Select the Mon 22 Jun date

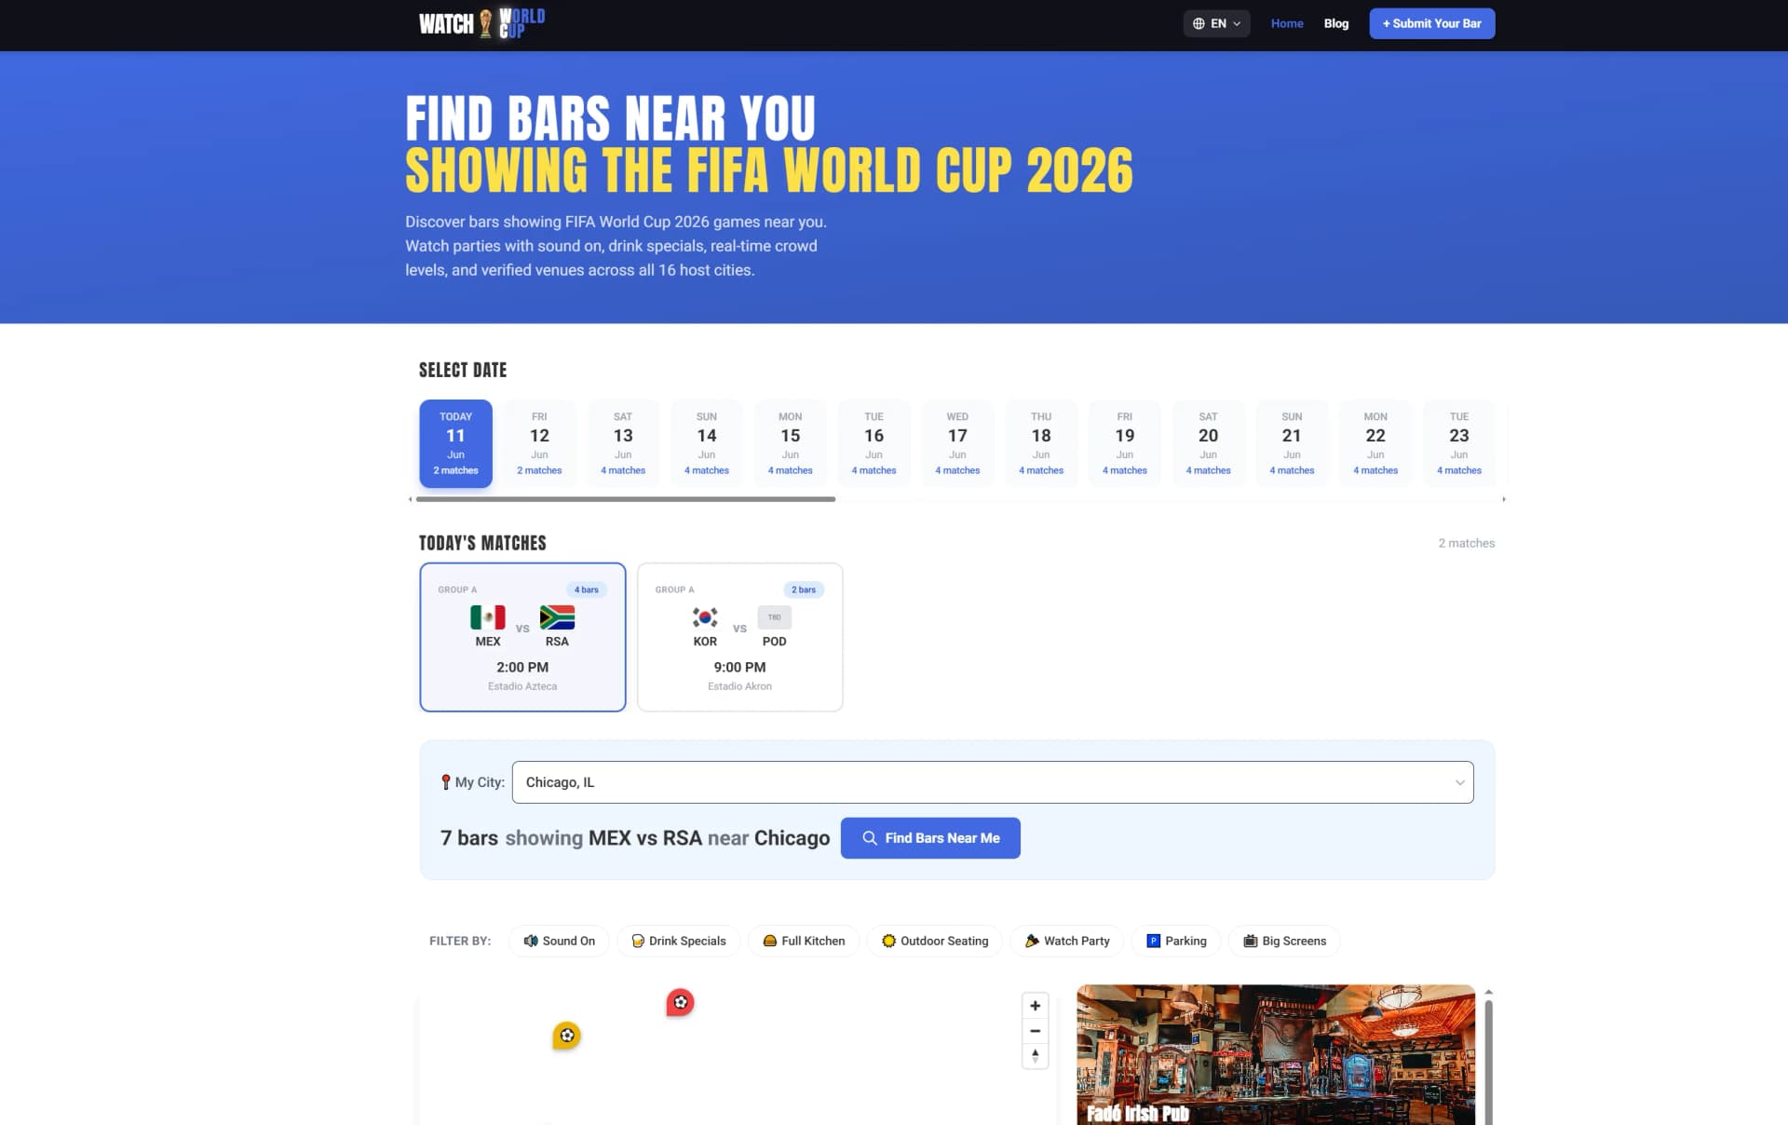coord(1375,443)
